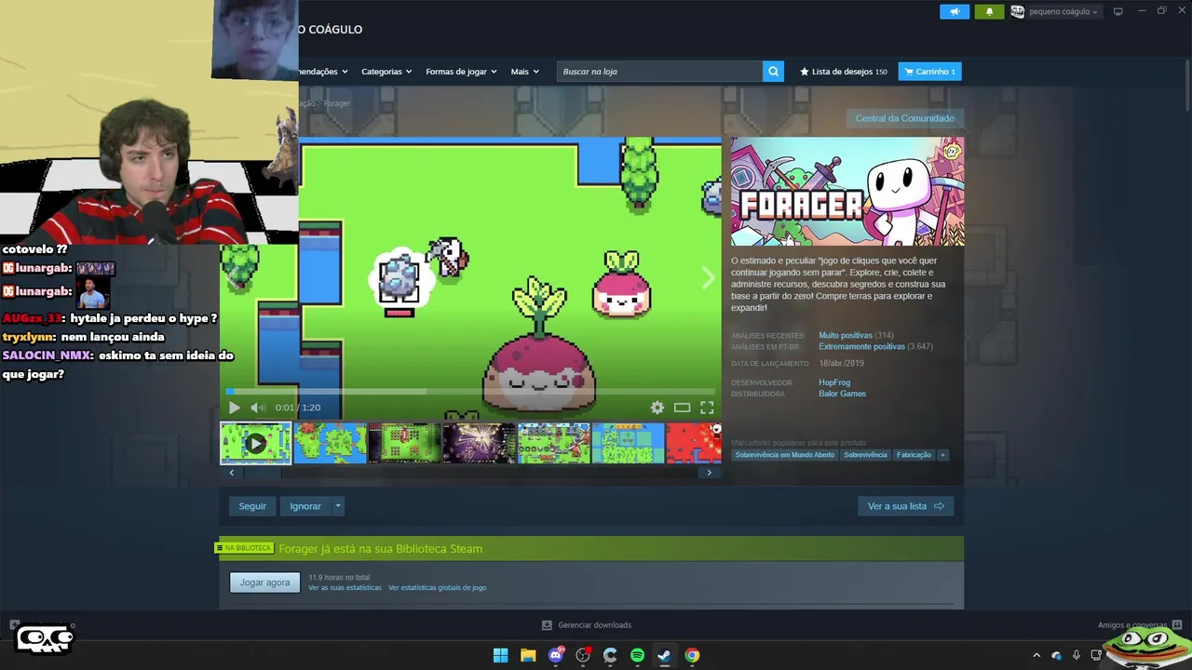
Task: Open Extremamente positivas reviews link
Action: [861, 346]
